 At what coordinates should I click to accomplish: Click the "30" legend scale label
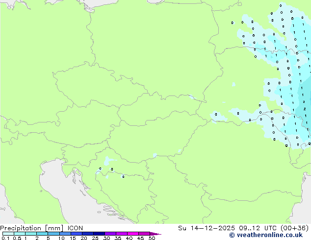click(x=106, y=238)
